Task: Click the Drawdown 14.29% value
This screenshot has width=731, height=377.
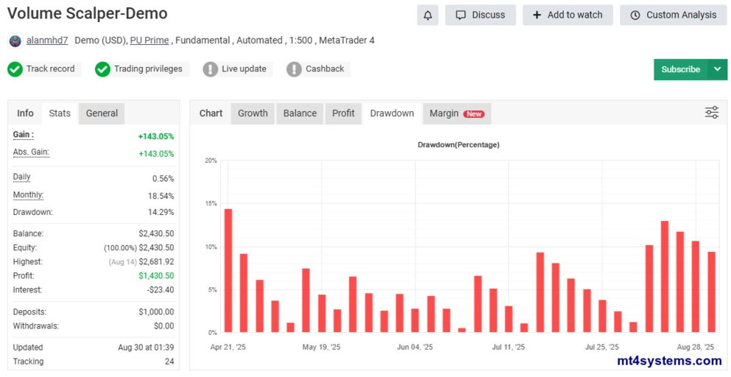Action: click(160, 212)
